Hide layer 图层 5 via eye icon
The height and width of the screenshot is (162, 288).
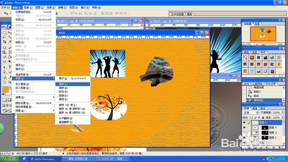coord(244,123)
